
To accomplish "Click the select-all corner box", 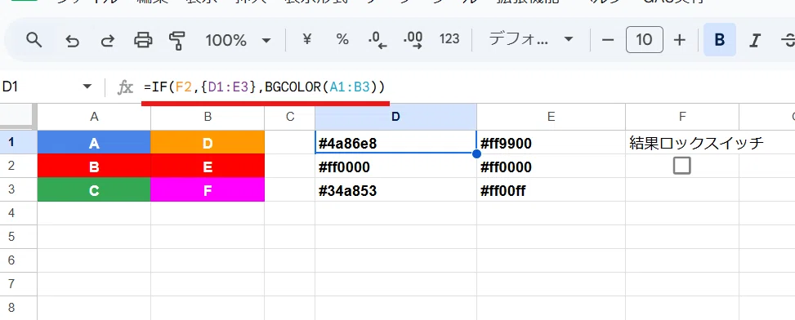I will coord(18,117).
